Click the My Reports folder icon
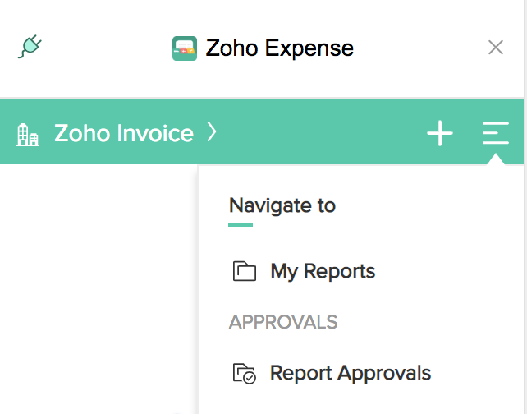 (x=245, y=271)
